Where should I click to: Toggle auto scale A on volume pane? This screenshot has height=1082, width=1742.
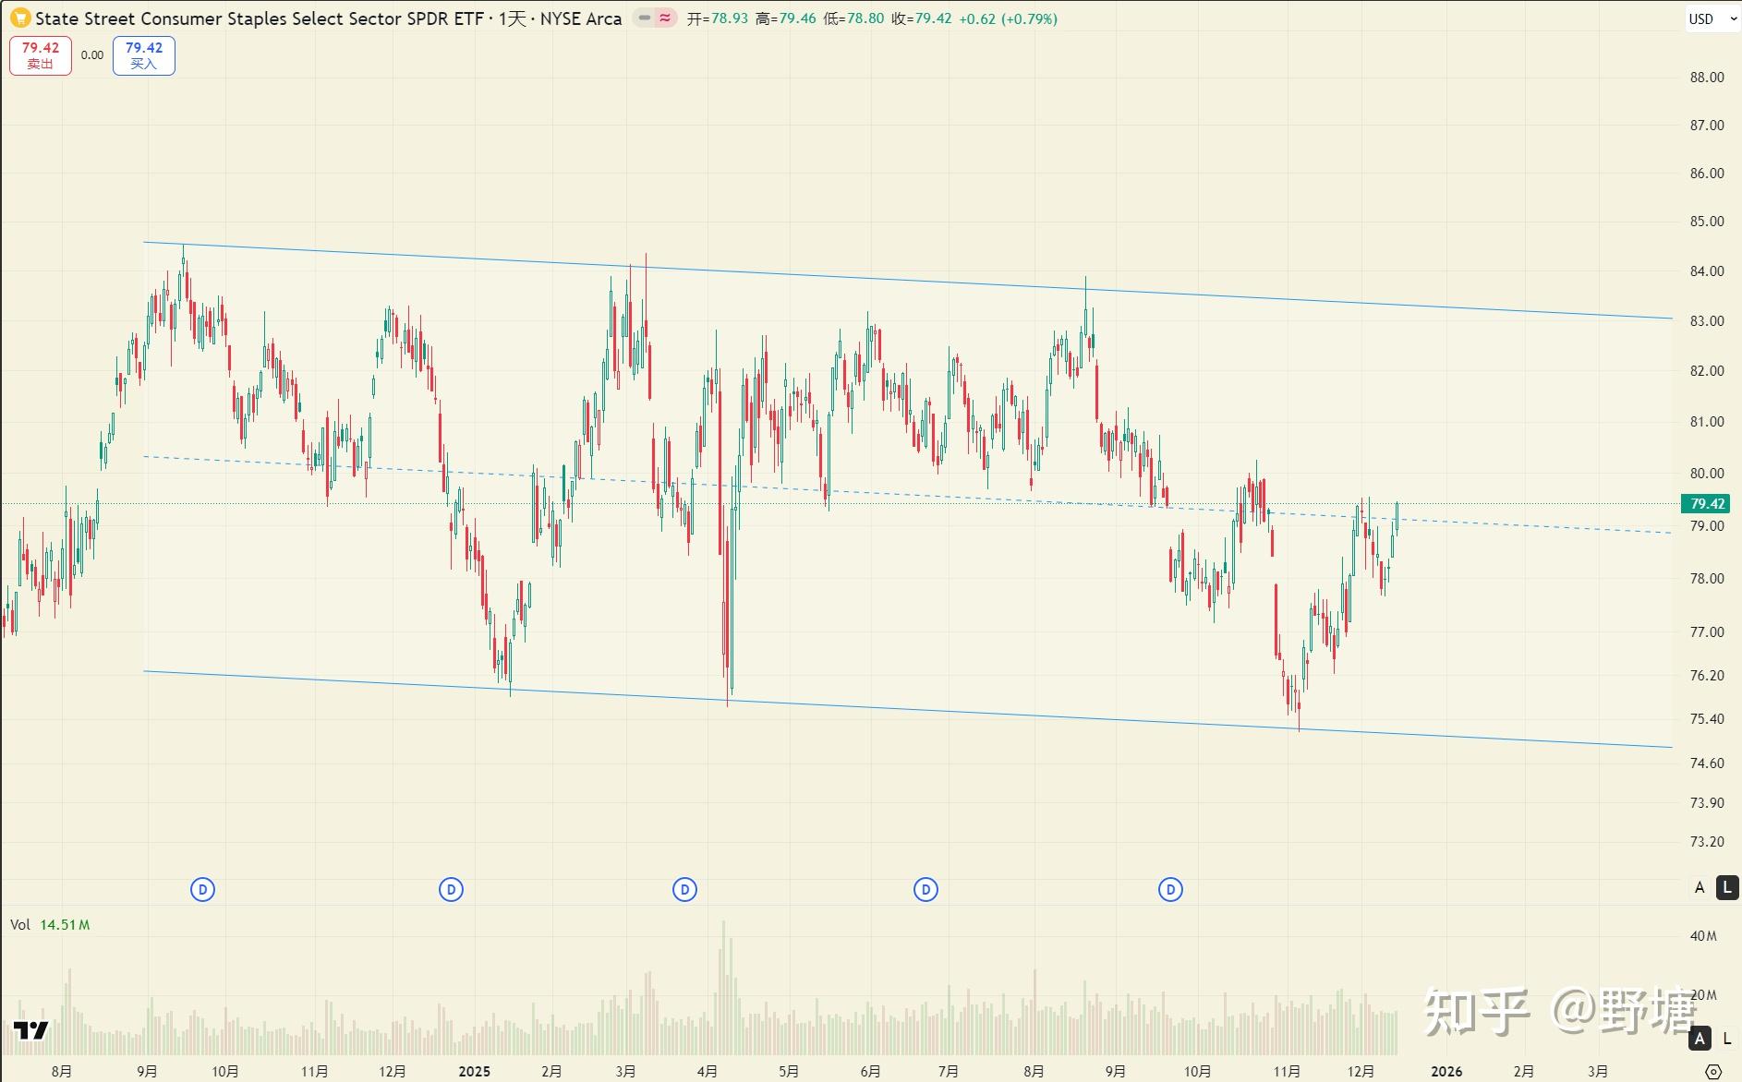[x=1700, y=1039]
